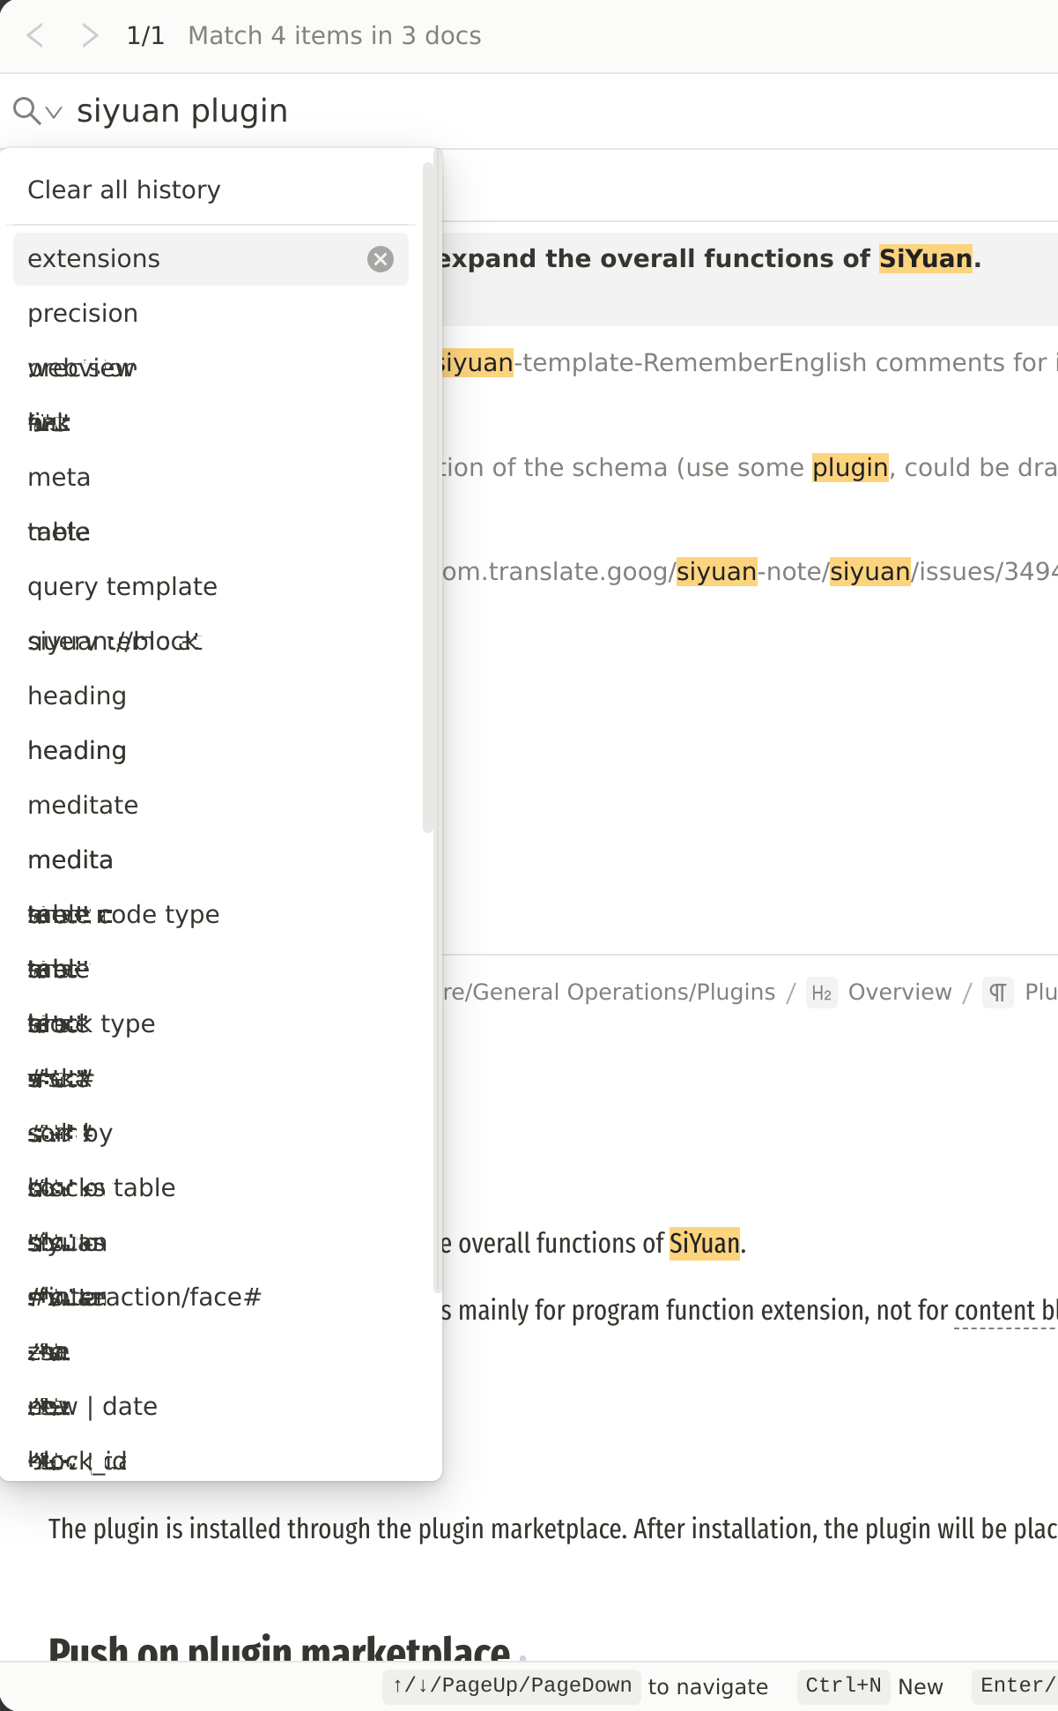This screenshot has height=1711, width=1058.
Task: Click the H2 heading icon in breadcrumb
Action: pos(821,993)
